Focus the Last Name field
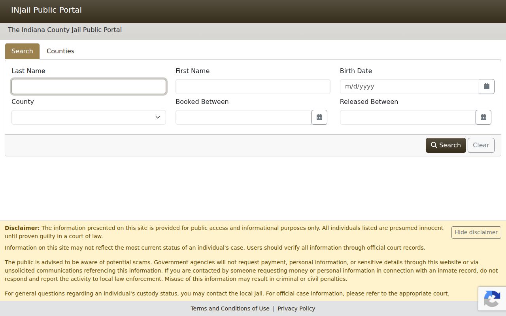 [x=89, y=87]
